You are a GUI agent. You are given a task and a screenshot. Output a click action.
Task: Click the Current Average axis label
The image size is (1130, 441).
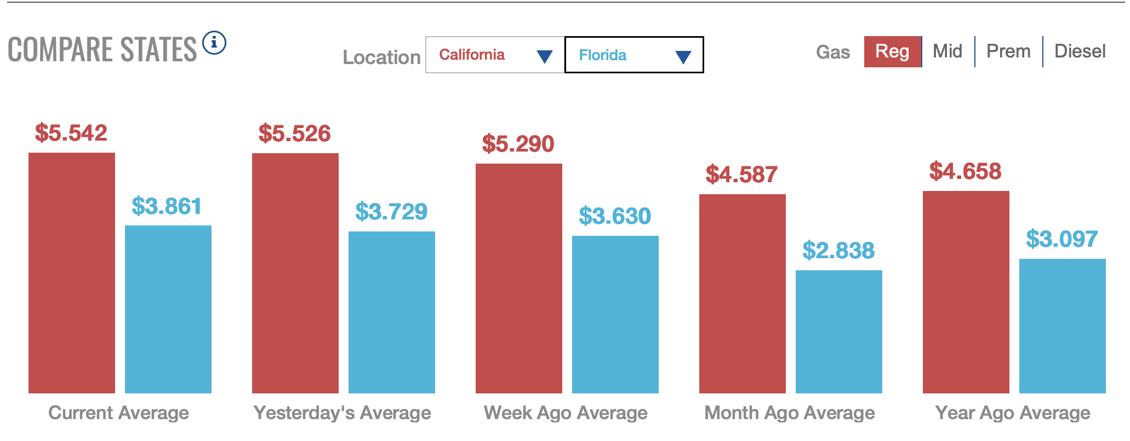(x=118, y=413)
